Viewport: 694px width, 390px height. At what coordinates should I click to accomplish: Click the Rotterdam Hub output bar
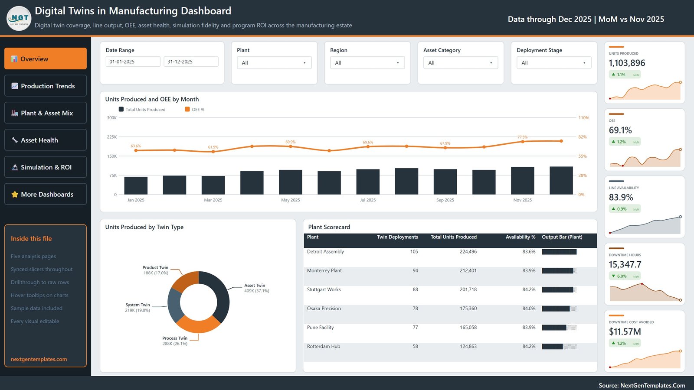559,347
